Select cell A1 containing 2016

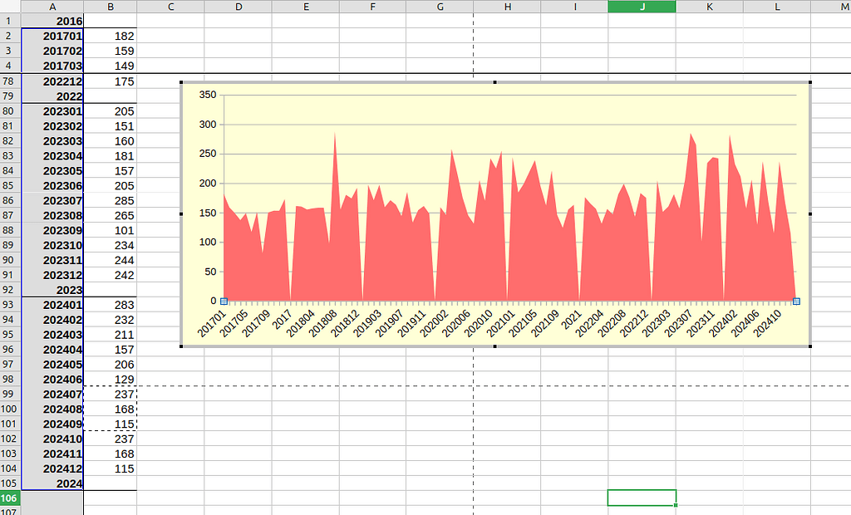[52, 21]
